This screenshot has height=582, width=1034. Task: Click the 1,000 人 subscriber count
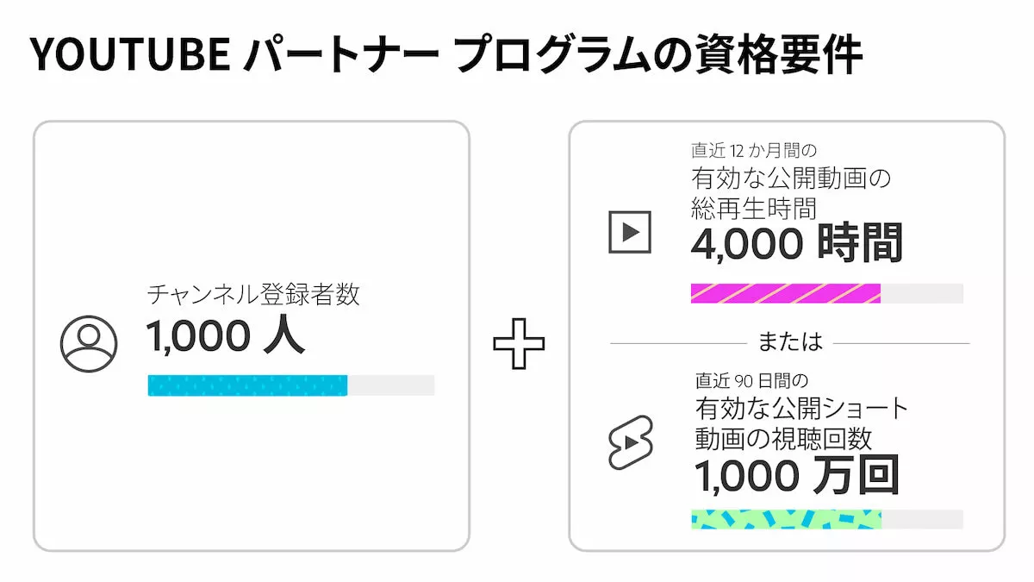pos(225,335)
